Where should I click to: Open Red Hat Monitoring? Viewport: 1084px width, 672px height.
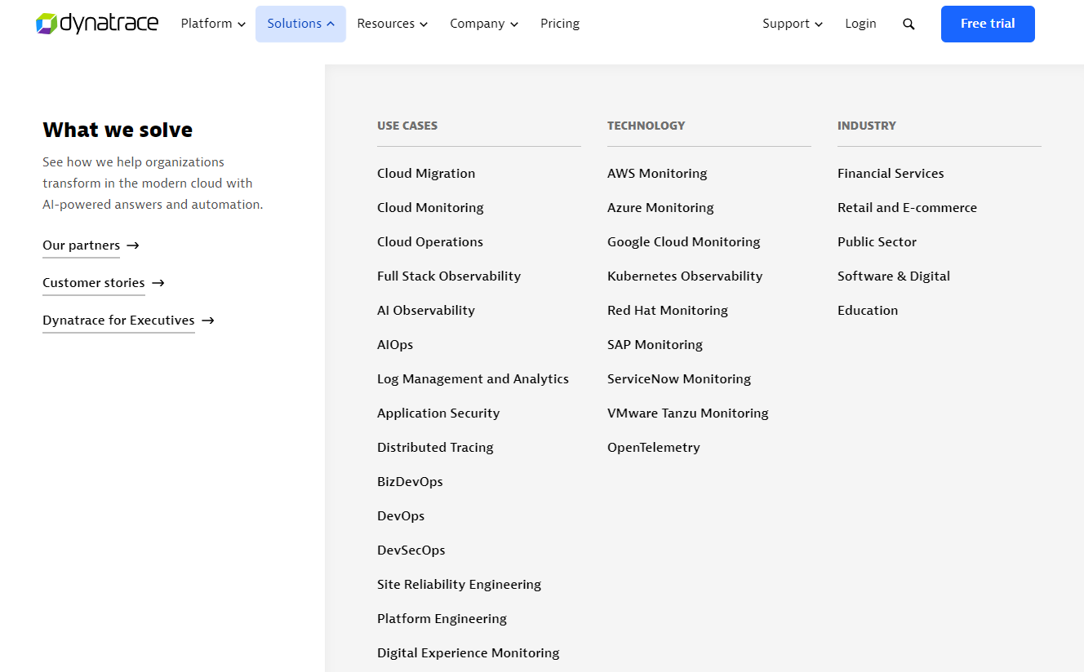pos(668,311)
